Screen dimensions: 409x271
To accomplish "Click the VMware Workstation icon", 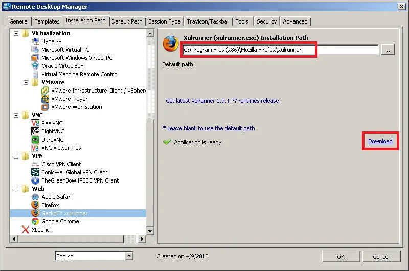I will coord(45,107).
